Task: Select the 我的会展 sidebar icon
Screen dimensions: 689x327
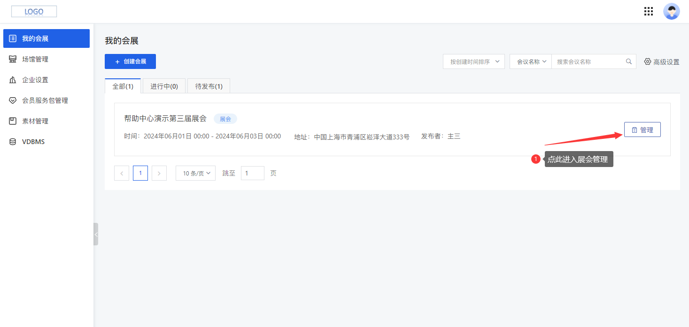Action: pyautogui.click(x=13, y=38)
